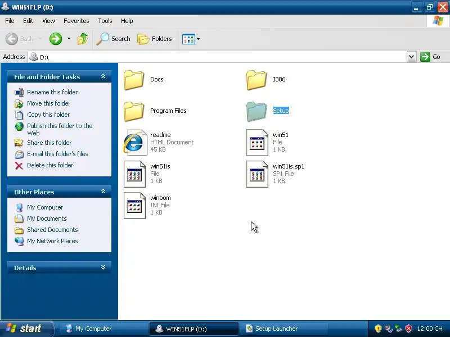Toggle the Folders pane button
The width and height of the screenshot is (450, 337).
[x=155, y=39]
